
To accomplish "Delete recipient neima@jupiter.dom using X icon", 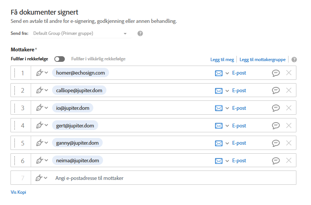I will click(x=289, y=160).
